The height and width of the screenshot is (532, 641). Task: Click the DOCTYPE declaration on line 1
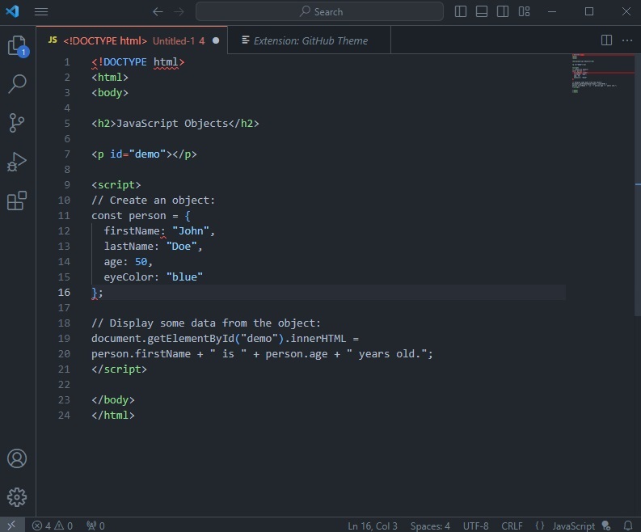click(138, 62)
